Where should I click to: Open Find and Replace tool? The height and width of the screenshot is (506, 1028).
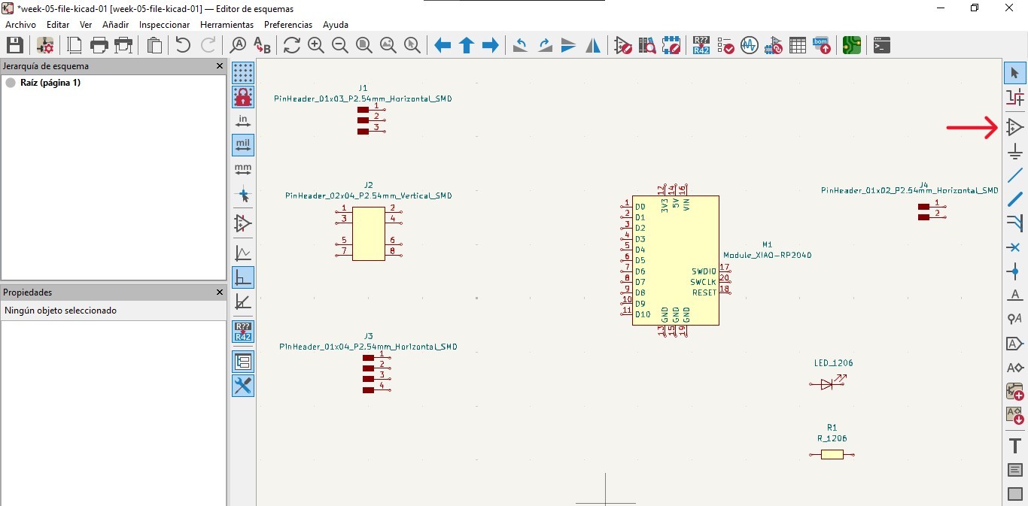(x=262, y=45)
